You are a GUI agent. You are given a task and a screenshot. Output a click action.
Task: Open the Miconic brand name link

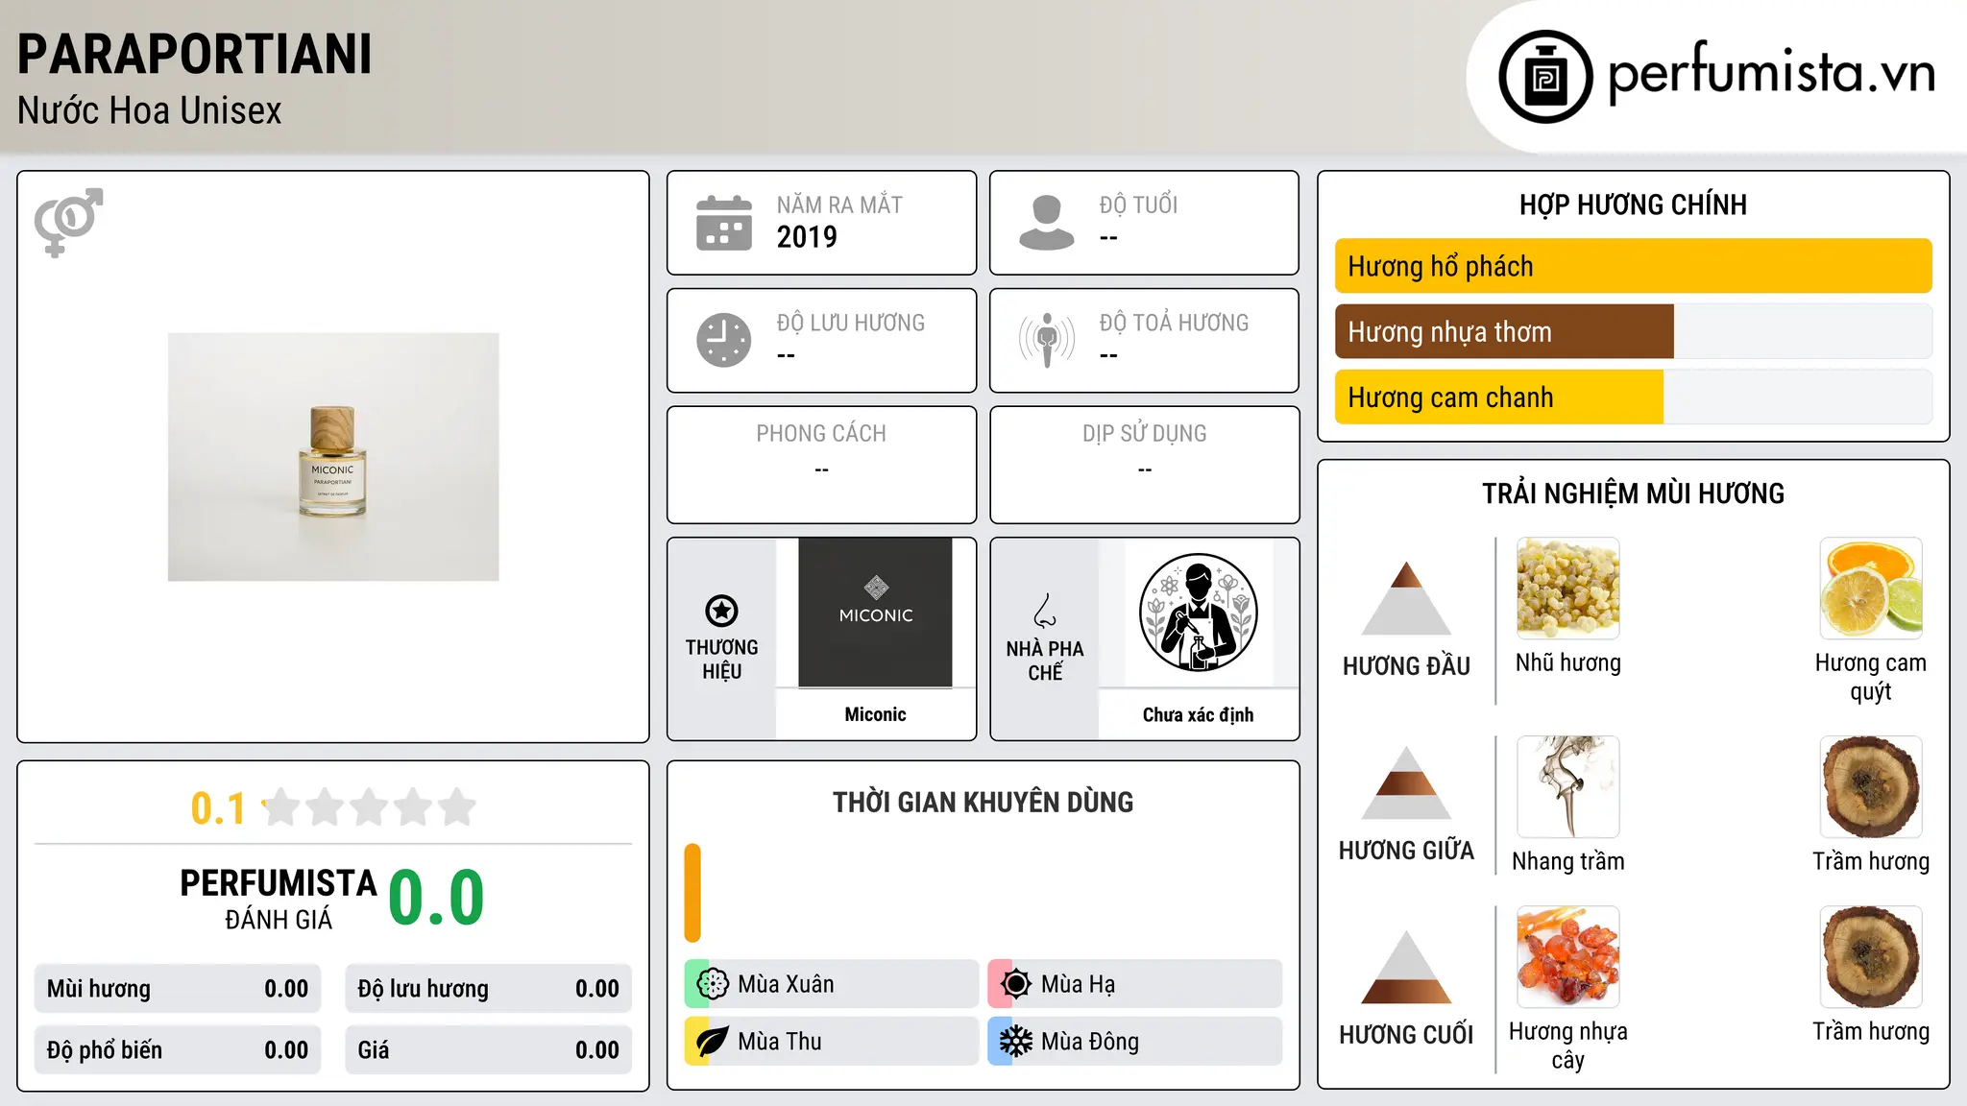[875, 714]
